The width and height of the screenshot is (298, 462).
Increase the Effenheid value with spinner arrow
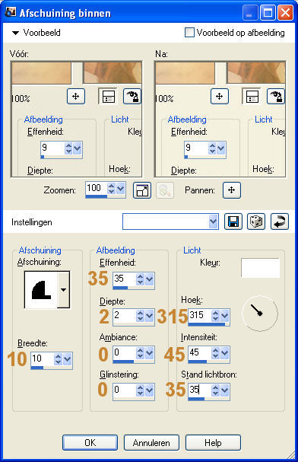click(140, 276)
